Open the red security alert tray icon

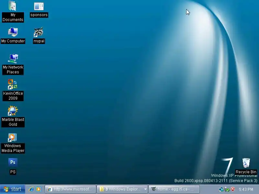(233, 189)
